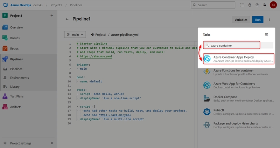This screenshot has height=148, width=280.
Task: Select the Docker Compose task icon
Action: [x=207, y=99]
